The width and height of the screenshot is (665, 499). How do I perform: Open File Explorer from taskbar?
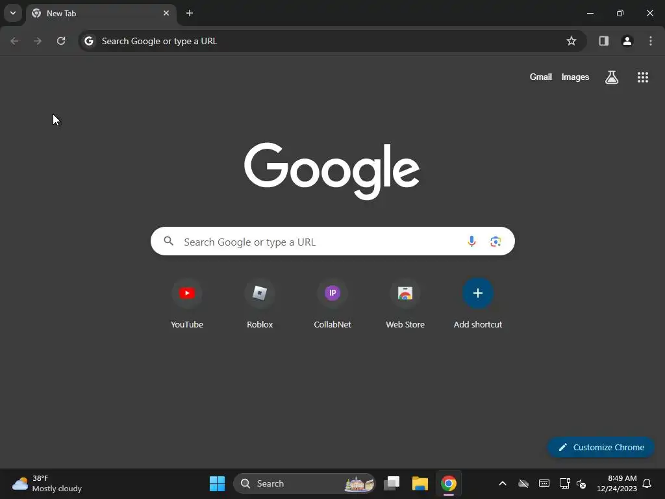click(420, 483)
